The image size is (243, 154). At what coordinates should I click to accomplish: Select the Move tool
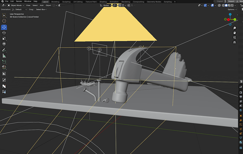(4, 27)
